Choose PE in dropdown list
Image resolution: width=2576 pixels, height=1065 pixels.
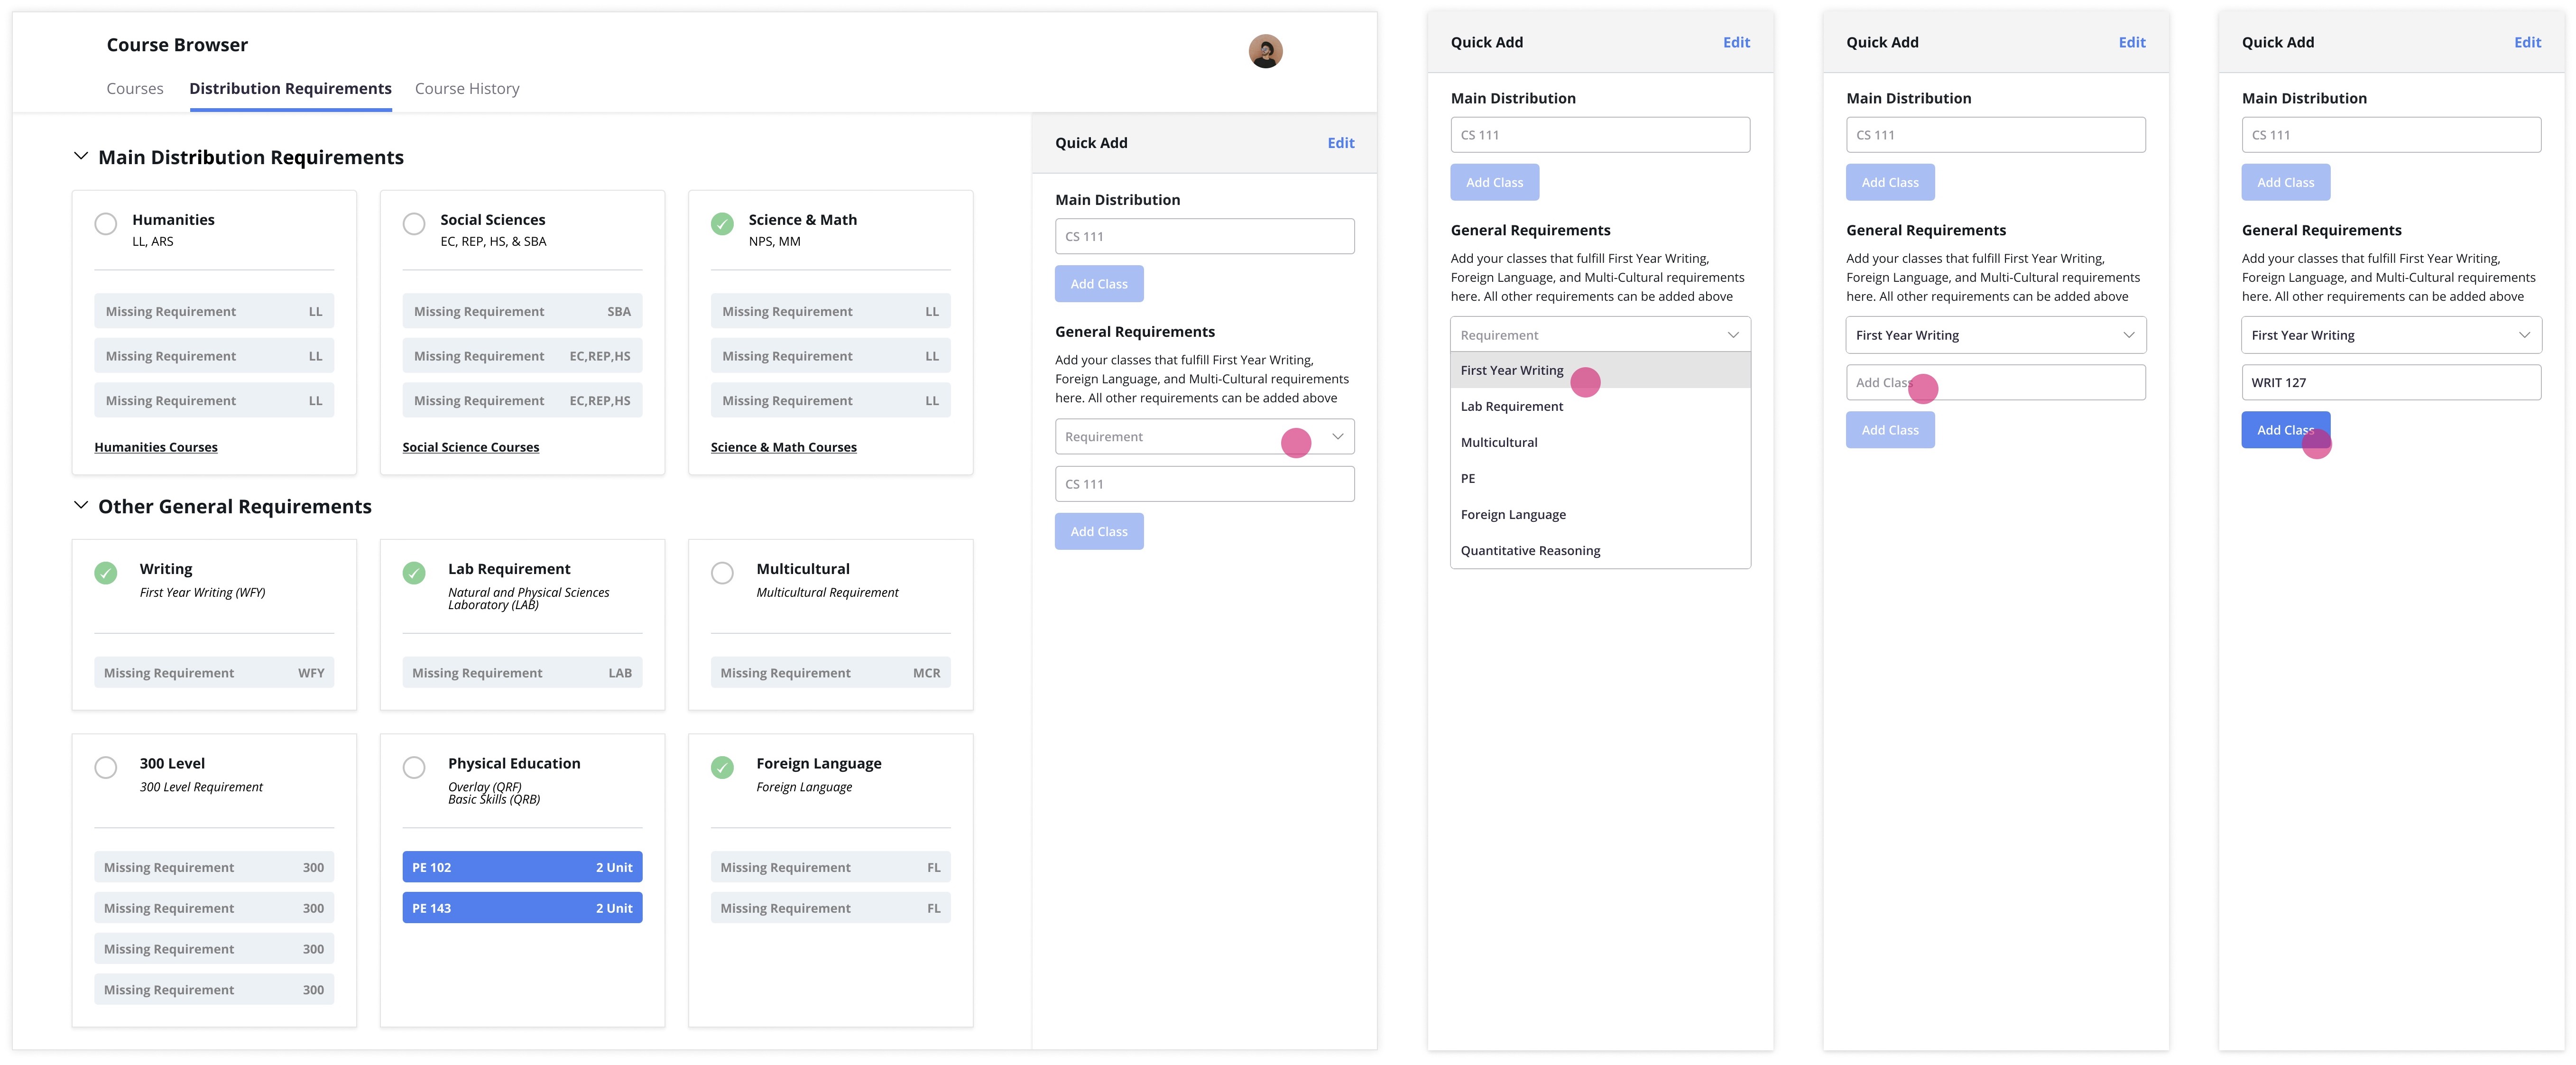pyautogui.click(x=1600, y=478)
